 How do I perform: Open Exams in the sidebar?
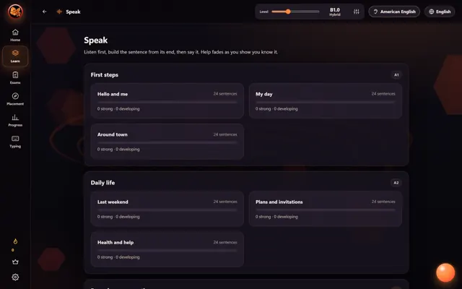coord(15,77)
